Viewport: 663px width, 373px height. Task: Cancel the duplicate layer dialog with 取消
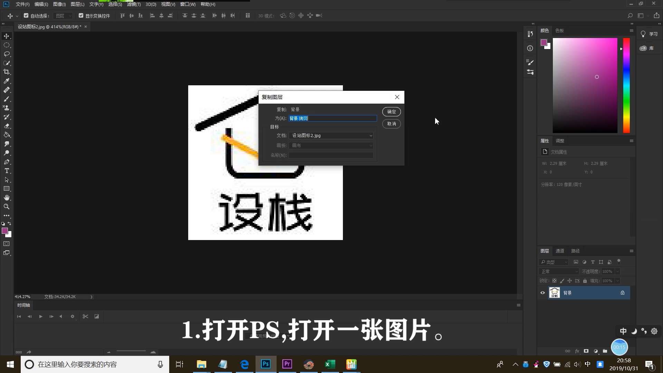(392, 124)
